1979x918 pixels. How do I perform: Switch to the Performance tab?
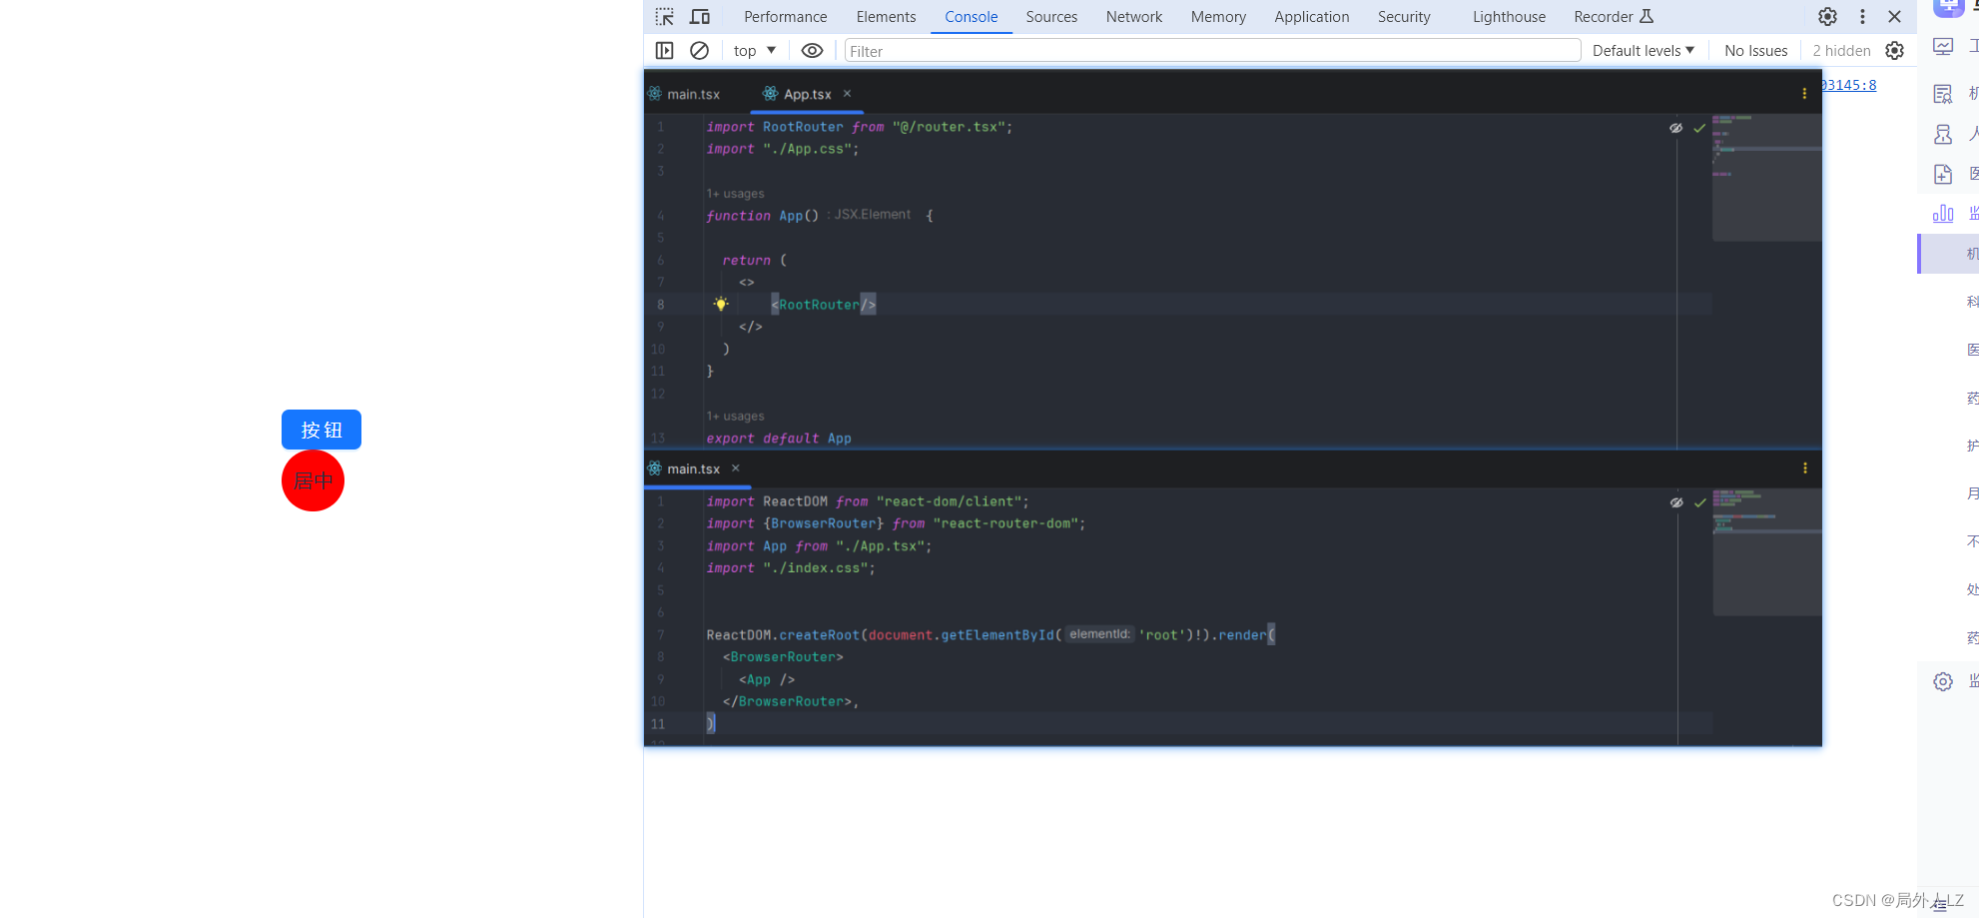(785, 17)
